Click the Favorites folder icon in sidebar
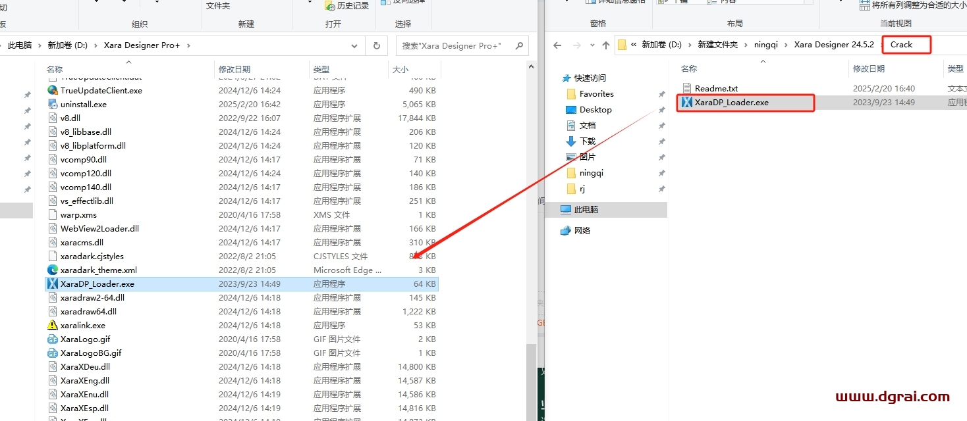 pyautogui.click(x=571, y=93)
